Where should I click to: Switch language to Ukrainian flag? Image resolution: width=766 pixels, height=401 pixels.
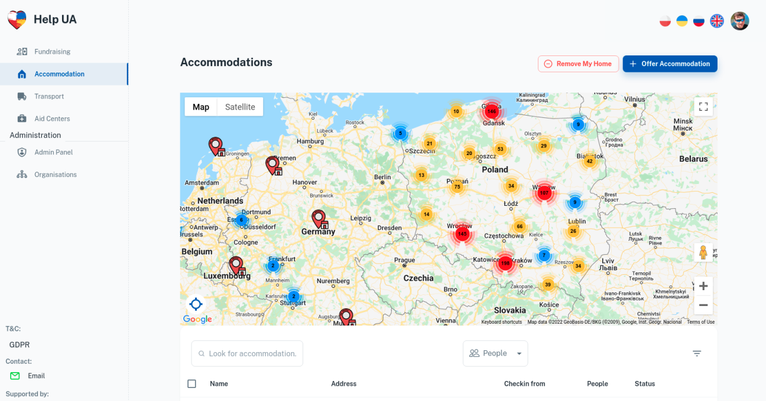pyautogui.click(x=682, y=21)
